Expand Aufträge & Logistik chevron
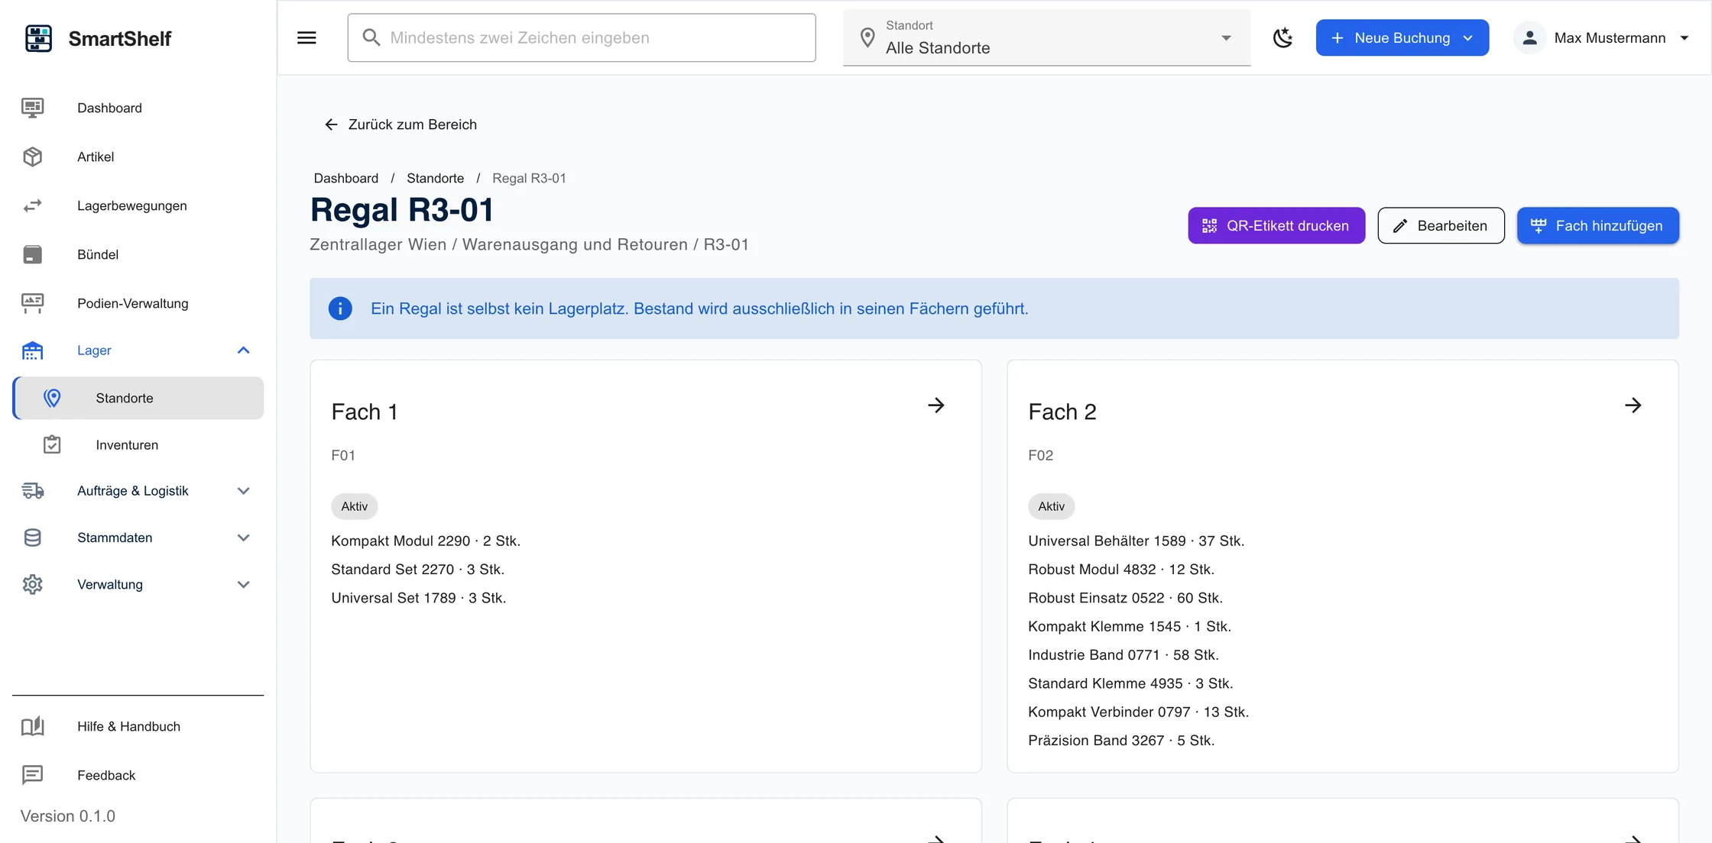Viewport: 1712px width, 843px height. (244, 491)
